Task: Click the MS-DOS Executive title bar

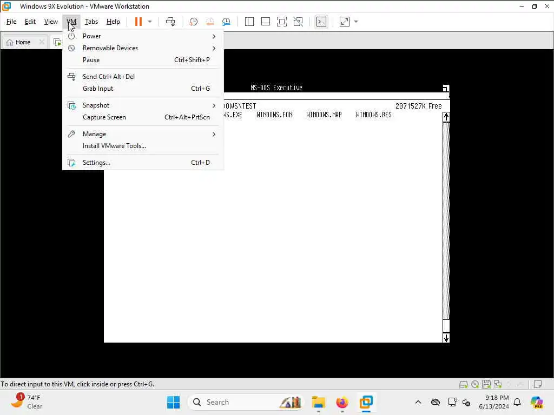Action: pyautogui.click(x=276, y=88)
